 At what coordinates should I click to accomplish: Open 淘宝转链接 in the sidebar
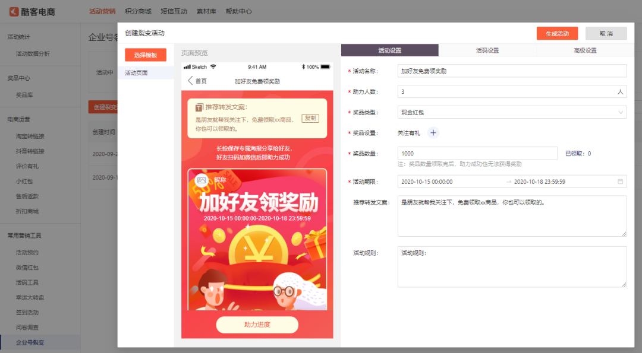pyautogui.click(x=30, y=136)
